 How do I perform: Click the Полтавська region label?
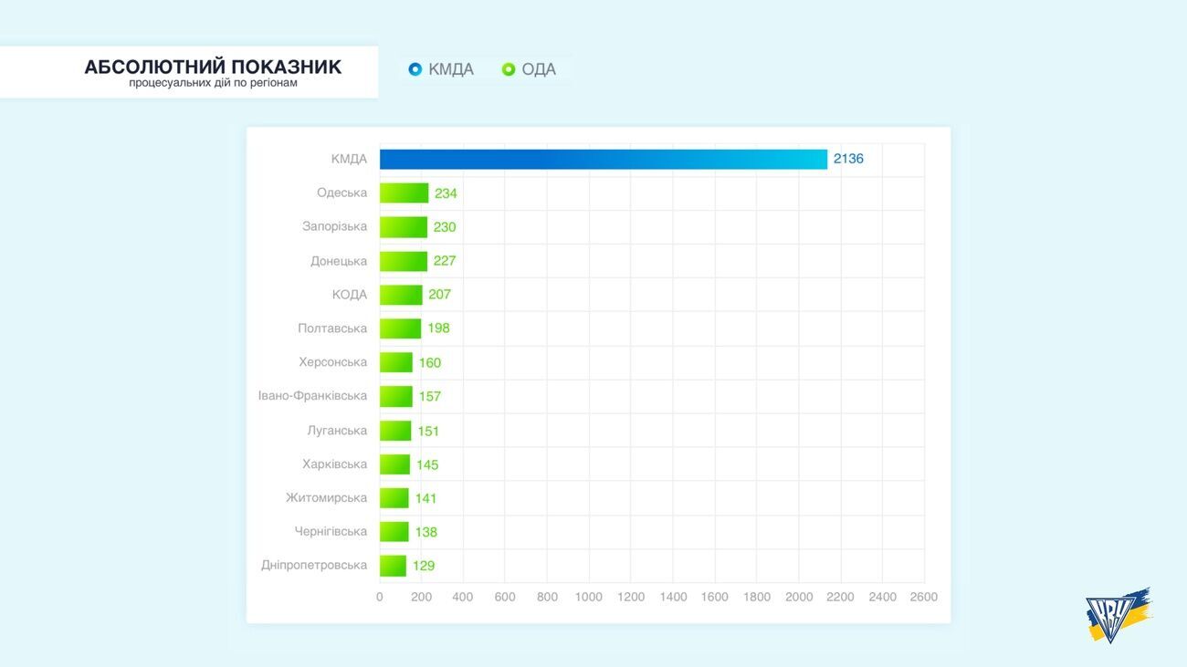pyautogui.click(x=332, y=328)
